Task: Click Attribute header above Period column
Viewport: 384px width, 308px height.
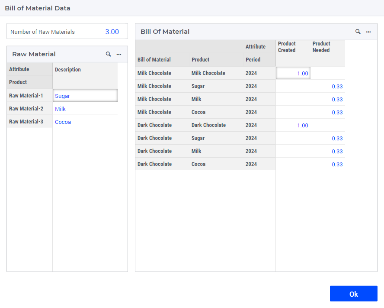Action: pos(259,47)
